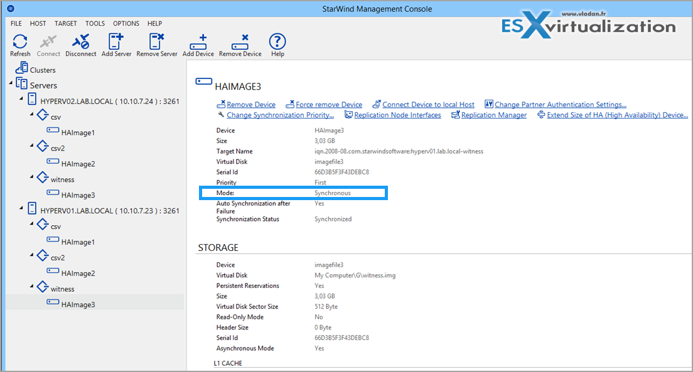This screenshot has height=372, width=693.
Task: Open the Replication Manager link
Action: pos(493,115)
